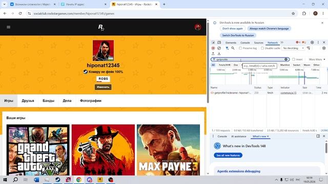
Task: Click Switch DevTools to Russian
Action: click(x=238, y=35)
